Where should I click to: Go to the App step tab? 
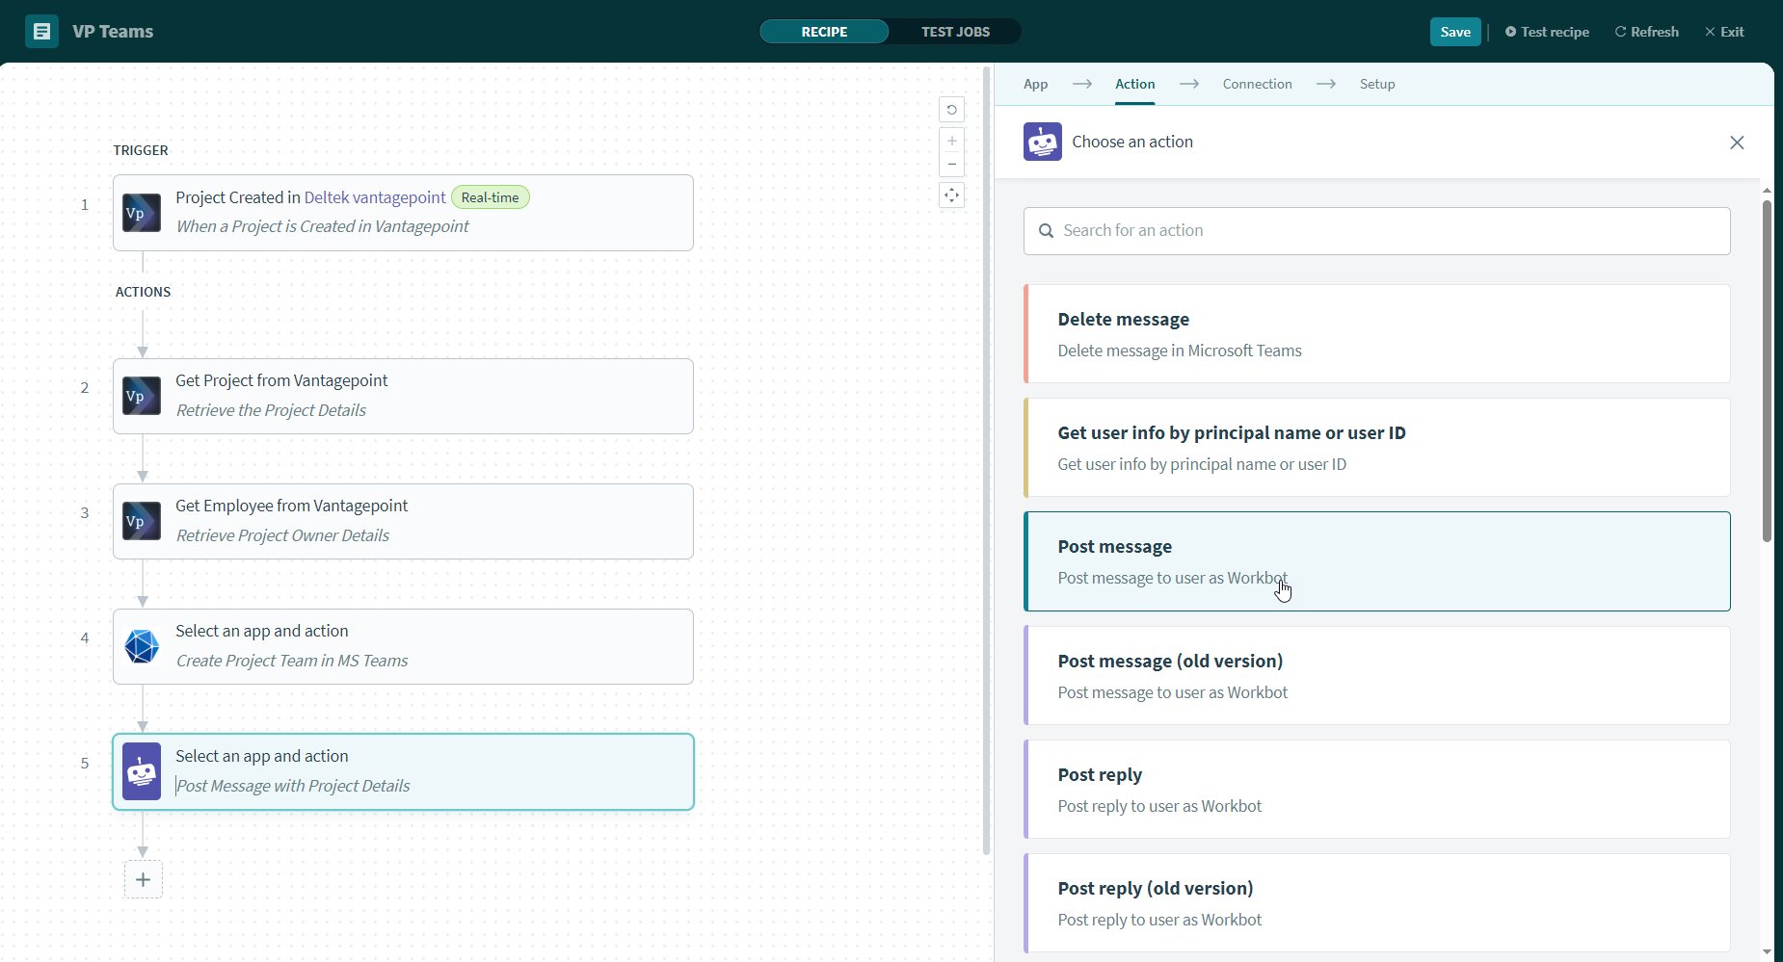pos(1035,84)
